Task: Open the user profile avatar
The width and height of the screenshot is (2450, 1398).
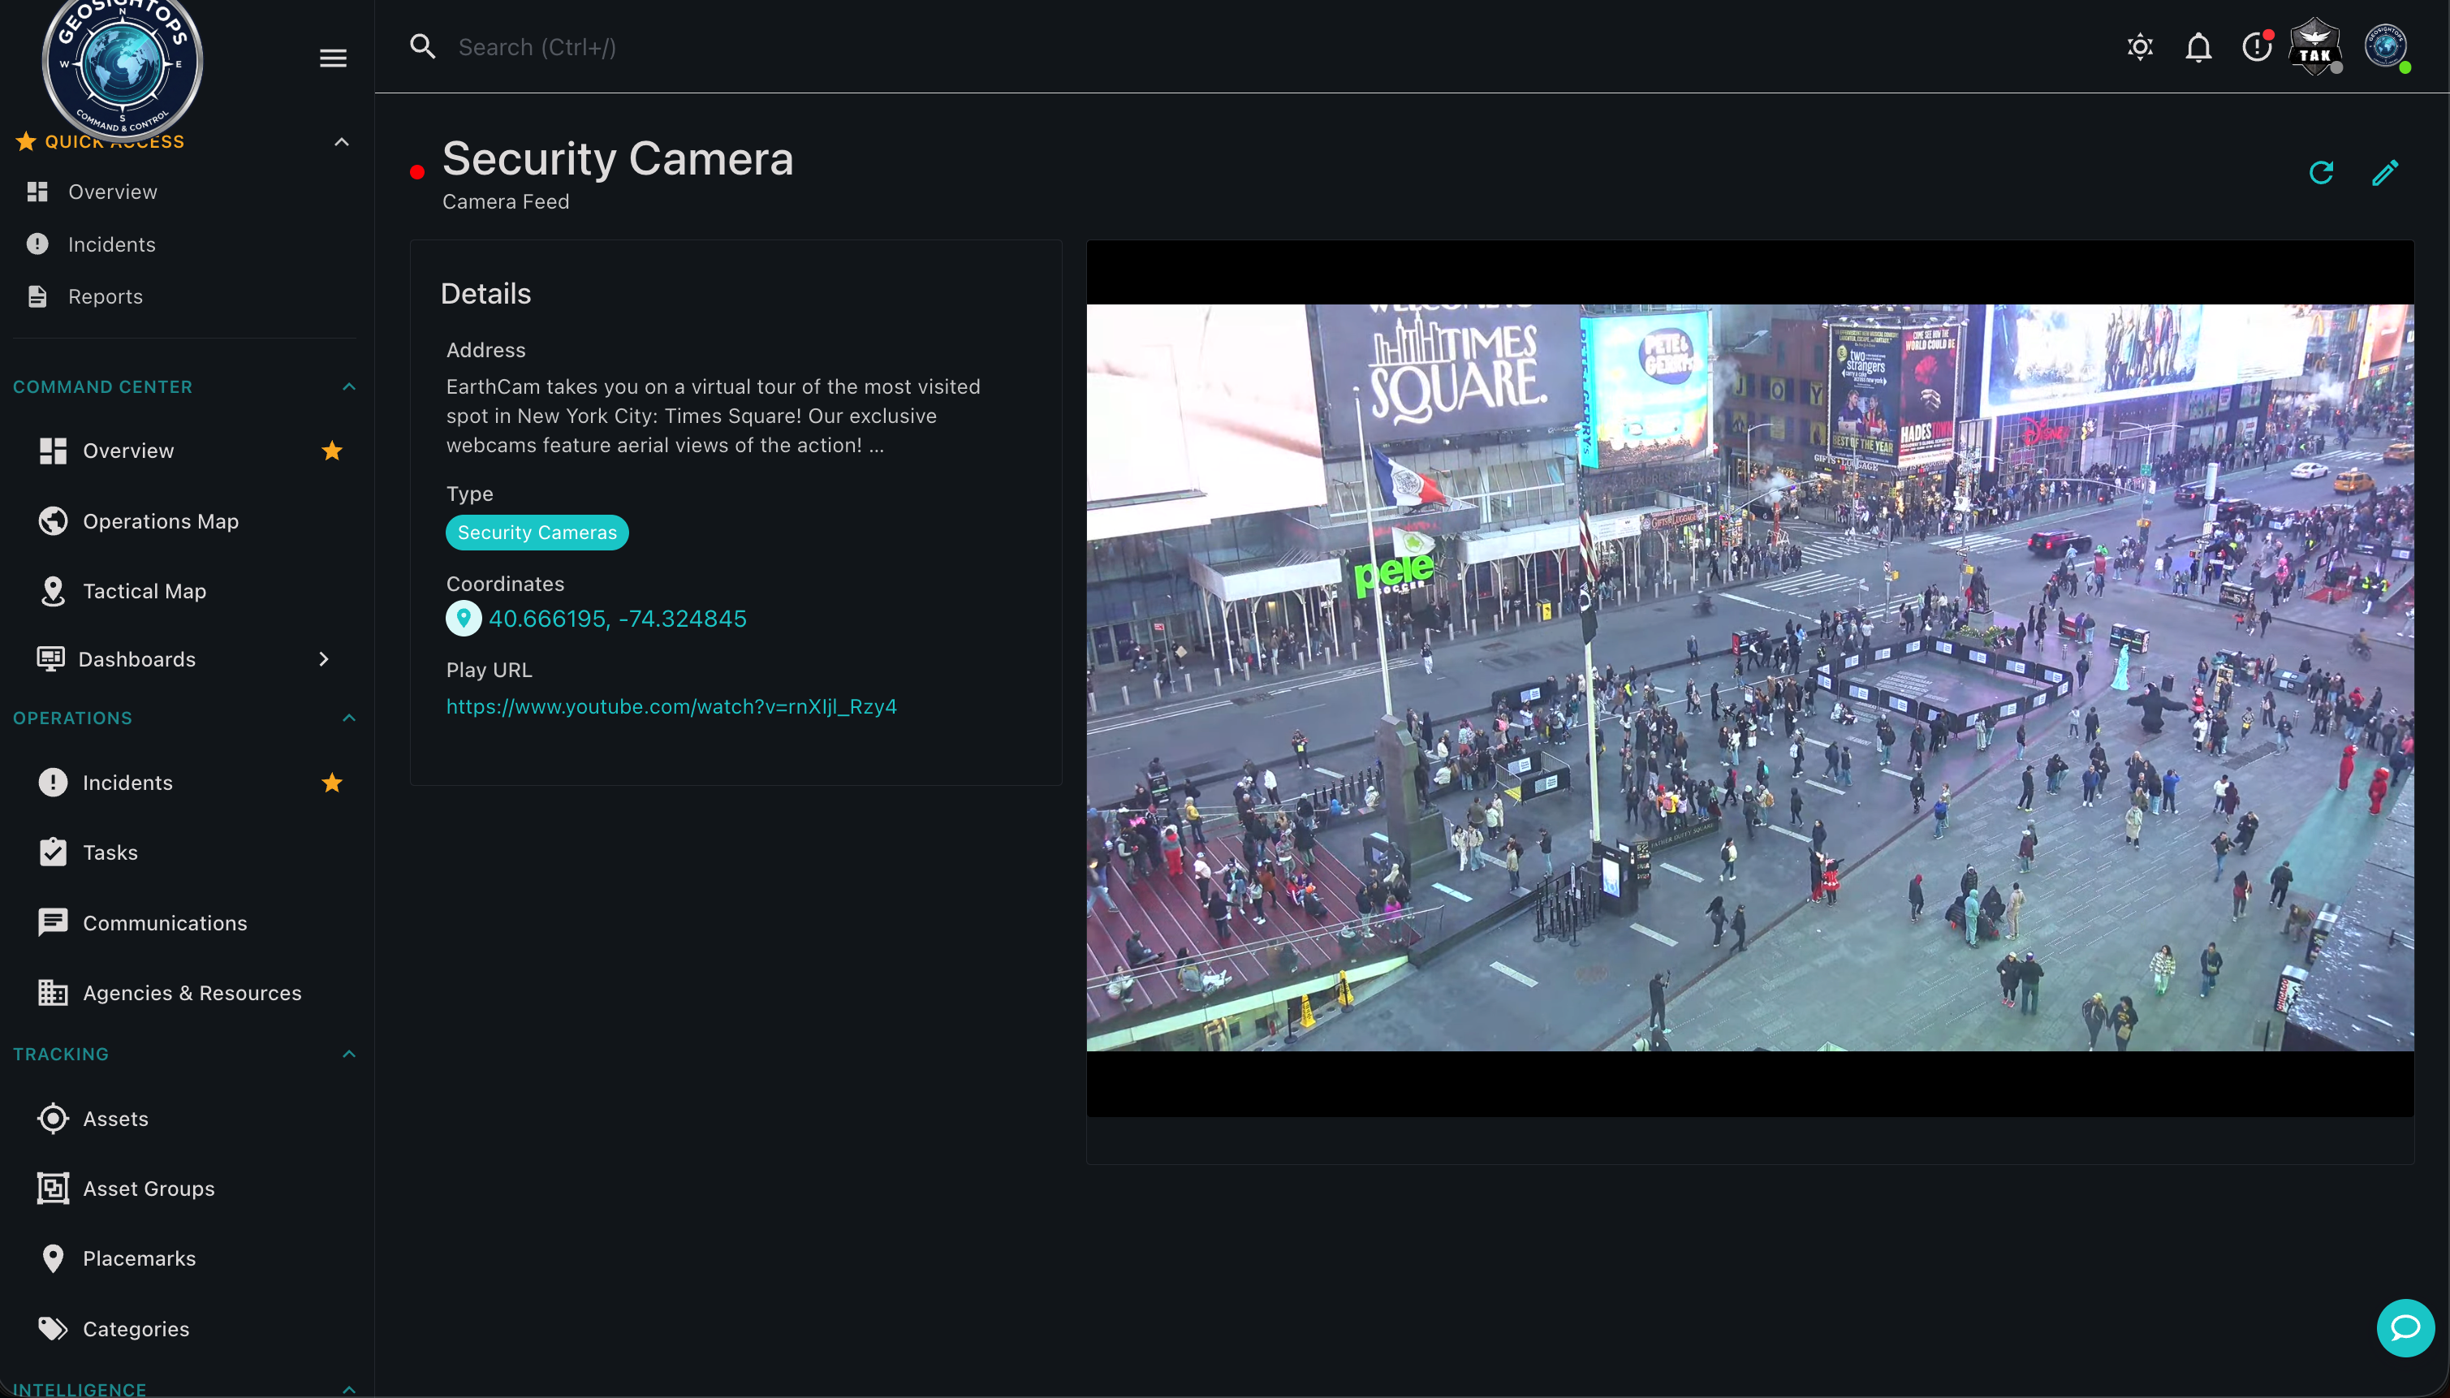Action: point(2386,46)
